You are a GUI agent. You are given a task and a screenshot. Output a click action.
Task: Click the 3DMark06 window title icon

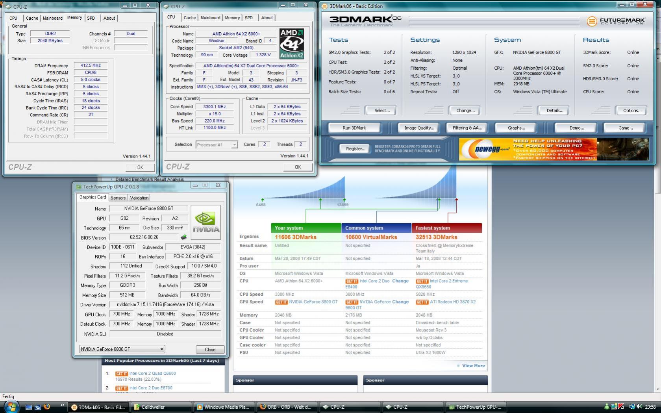coord(324,6)
